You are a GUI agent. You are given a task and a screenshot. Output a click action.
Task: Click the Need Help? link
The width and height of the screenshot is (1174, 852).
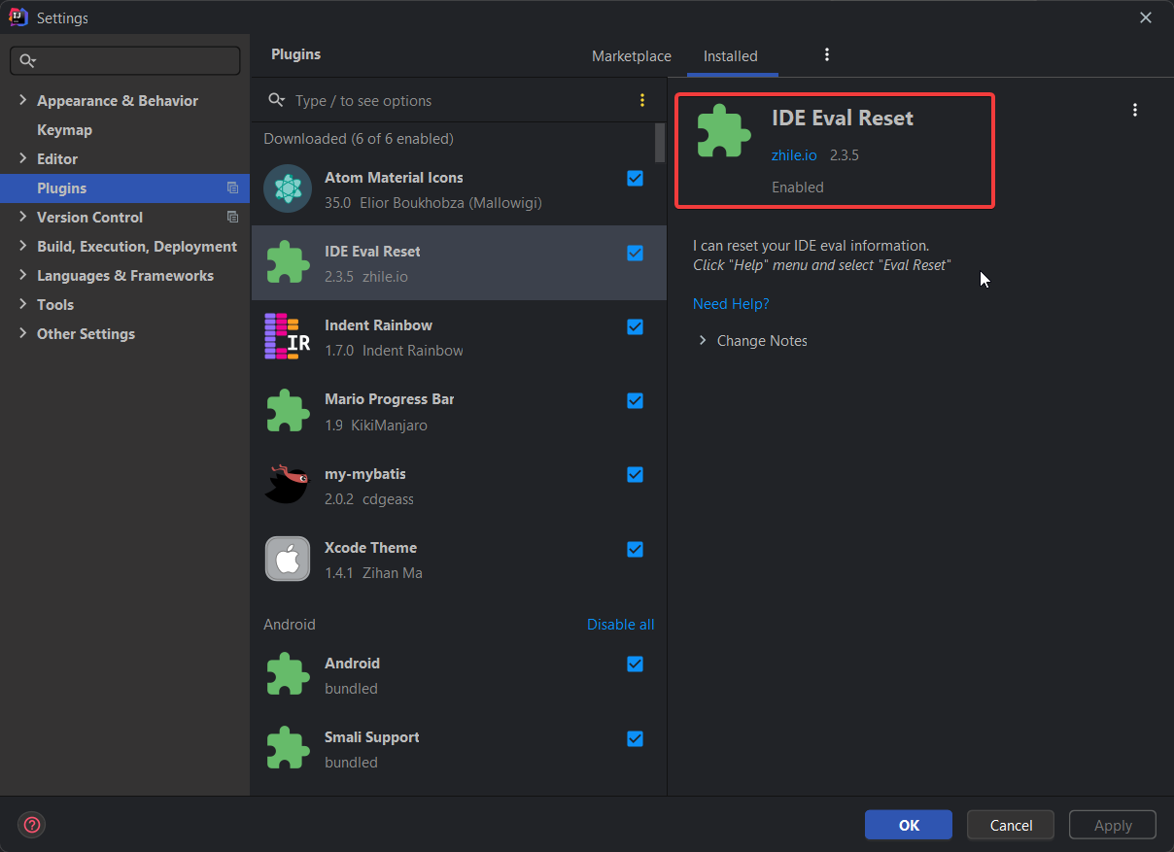click(731, 303)
